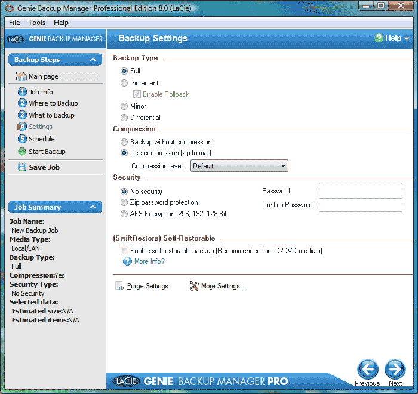The width and height of the screenshot is (418, 394).
Task: Go to Where to Backup step
Action: tap(53, 103)
